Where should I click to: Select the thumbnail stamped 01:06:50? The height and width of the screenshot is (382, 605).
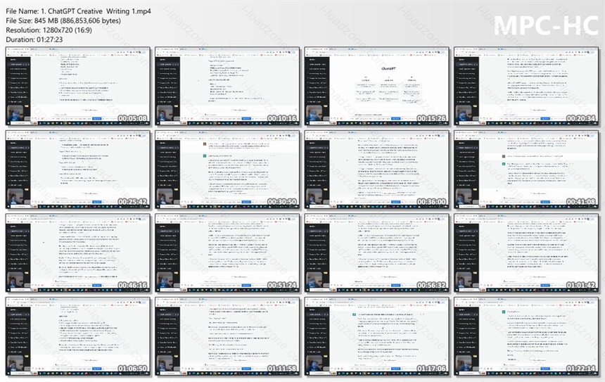coord(78,336)
